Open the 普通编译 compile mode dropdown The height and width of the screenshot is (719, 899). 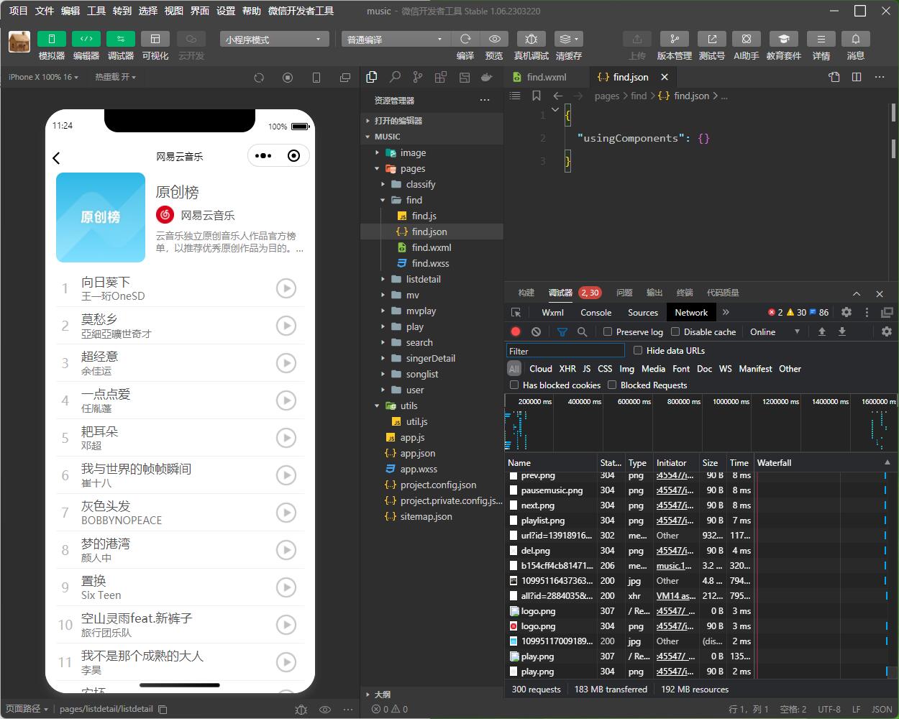[395, 40]
